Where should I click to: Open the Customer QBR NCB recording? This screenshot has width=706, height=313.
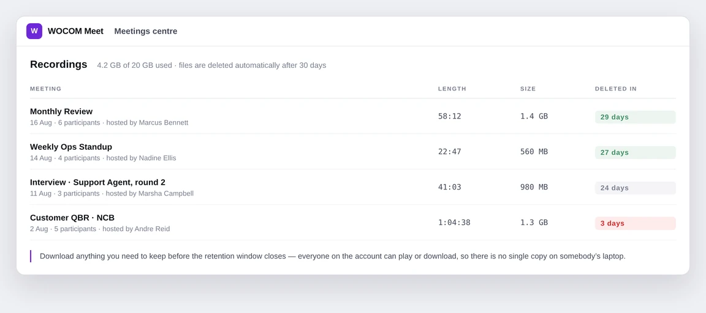(x=352, y=223)
